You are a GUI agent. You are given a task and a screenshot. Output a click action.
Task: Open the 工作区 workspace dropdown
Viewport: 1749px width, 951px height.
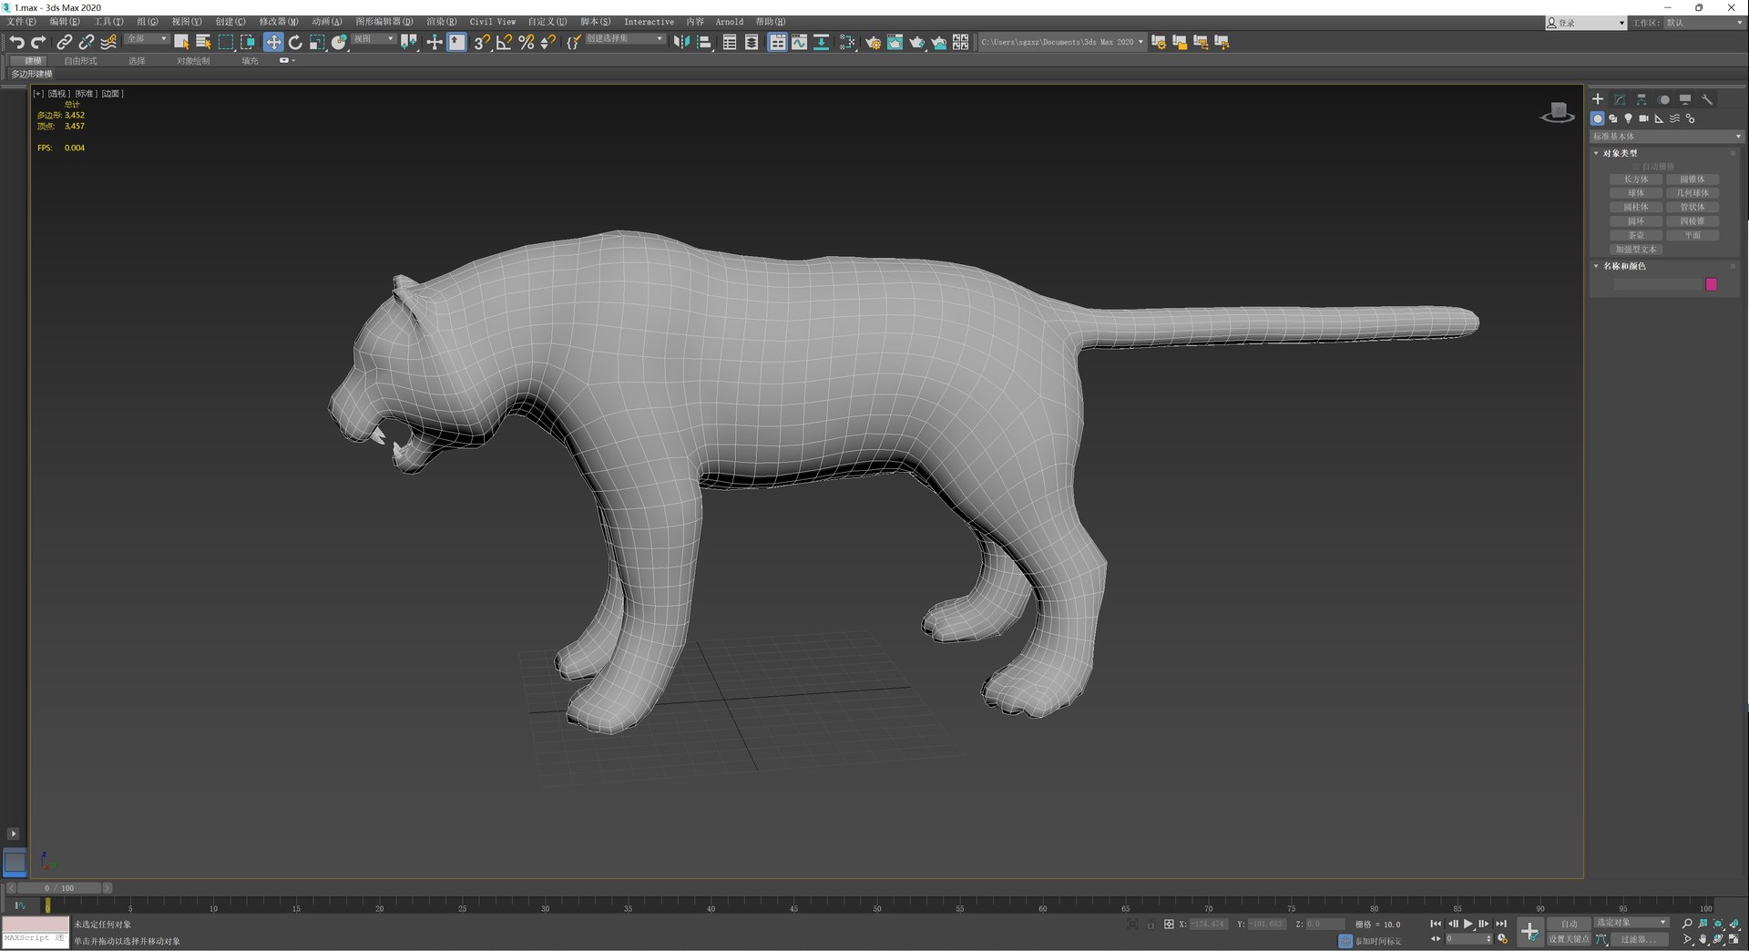(x=1704, y=23)
